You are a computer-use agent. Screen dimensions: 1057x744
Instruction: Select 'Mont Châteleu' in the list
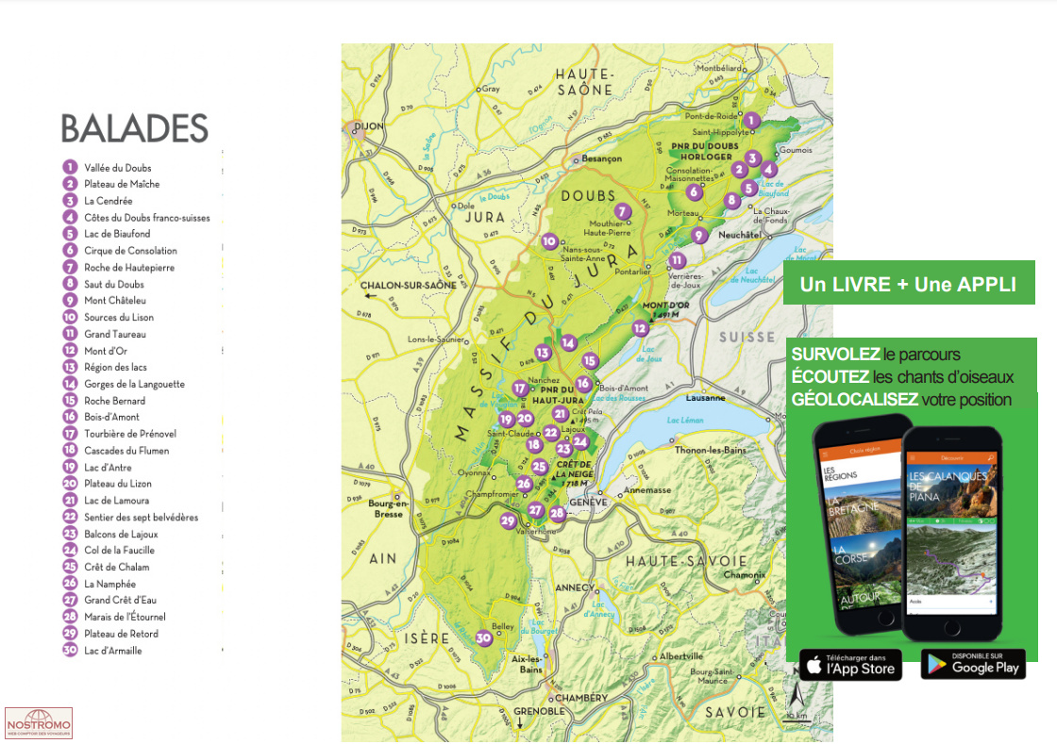[x=115, y=300]
